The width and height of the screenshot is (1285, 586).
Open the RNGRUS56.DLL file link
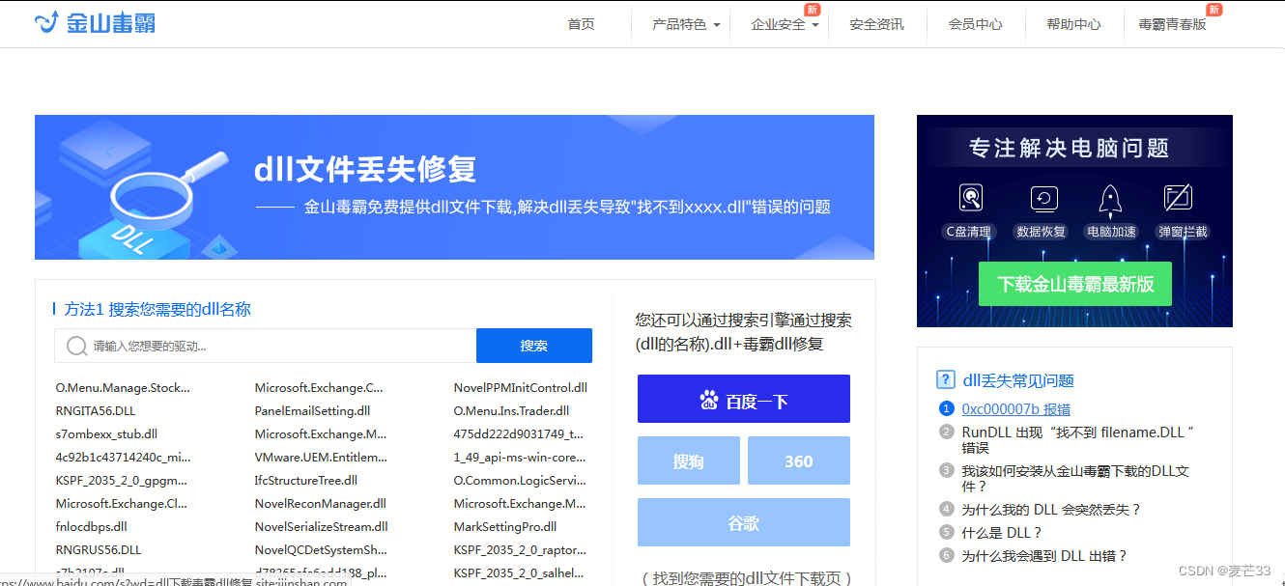pyautogui.click(x=99, y=550)
